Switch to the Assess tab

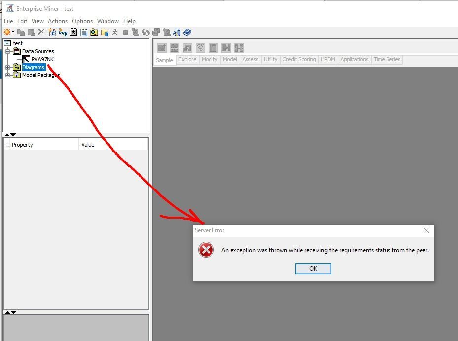250,59
